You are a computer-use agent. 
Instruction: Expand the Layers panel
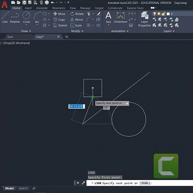(x=169, y=31)
